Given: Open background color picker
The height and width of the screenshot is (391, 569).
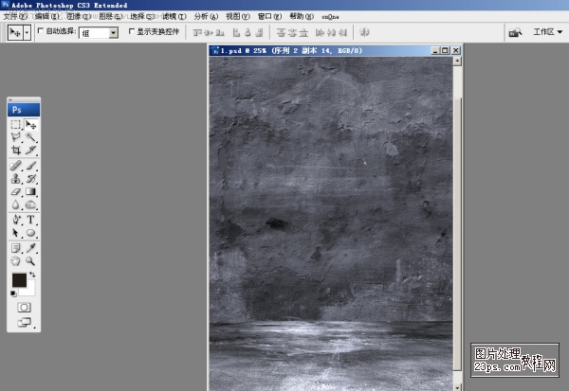Looking at the screenshot, I should [x=30, y=291].
